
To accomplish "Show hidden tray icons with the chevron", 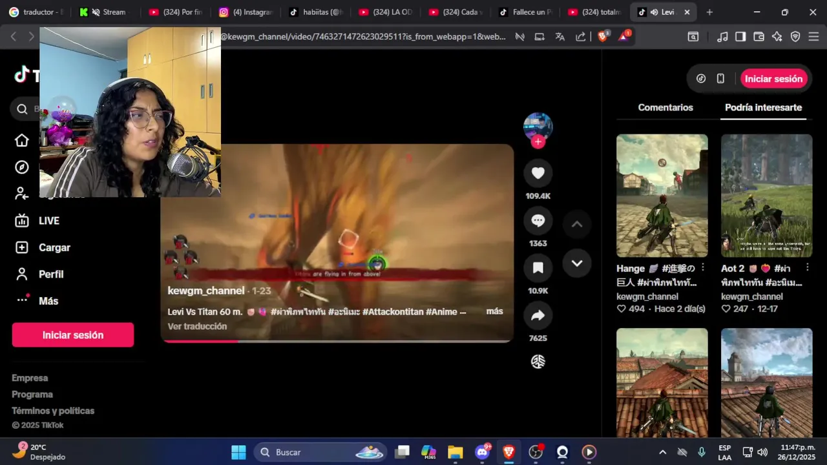I will (x=662, y=452).
